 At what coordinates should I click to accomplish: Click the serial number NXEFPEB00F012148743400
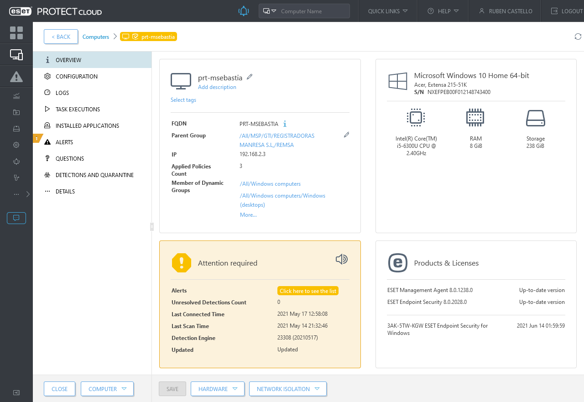point(459,92)
